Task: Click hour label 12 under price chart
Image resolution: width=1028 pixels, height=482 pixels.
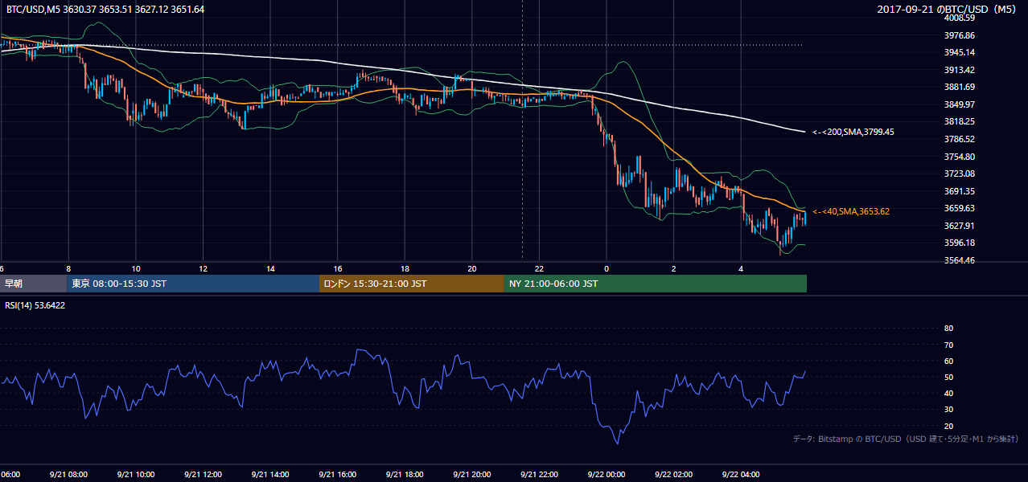Action: (x=204, y=268)
